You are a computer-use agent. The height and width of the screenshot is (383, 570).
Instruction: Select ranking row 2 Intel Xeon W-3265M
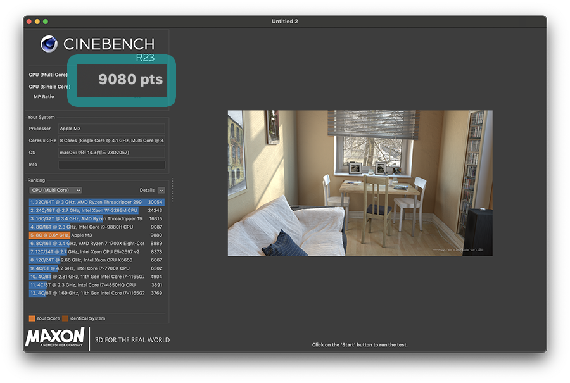click(x=97, y=210)
